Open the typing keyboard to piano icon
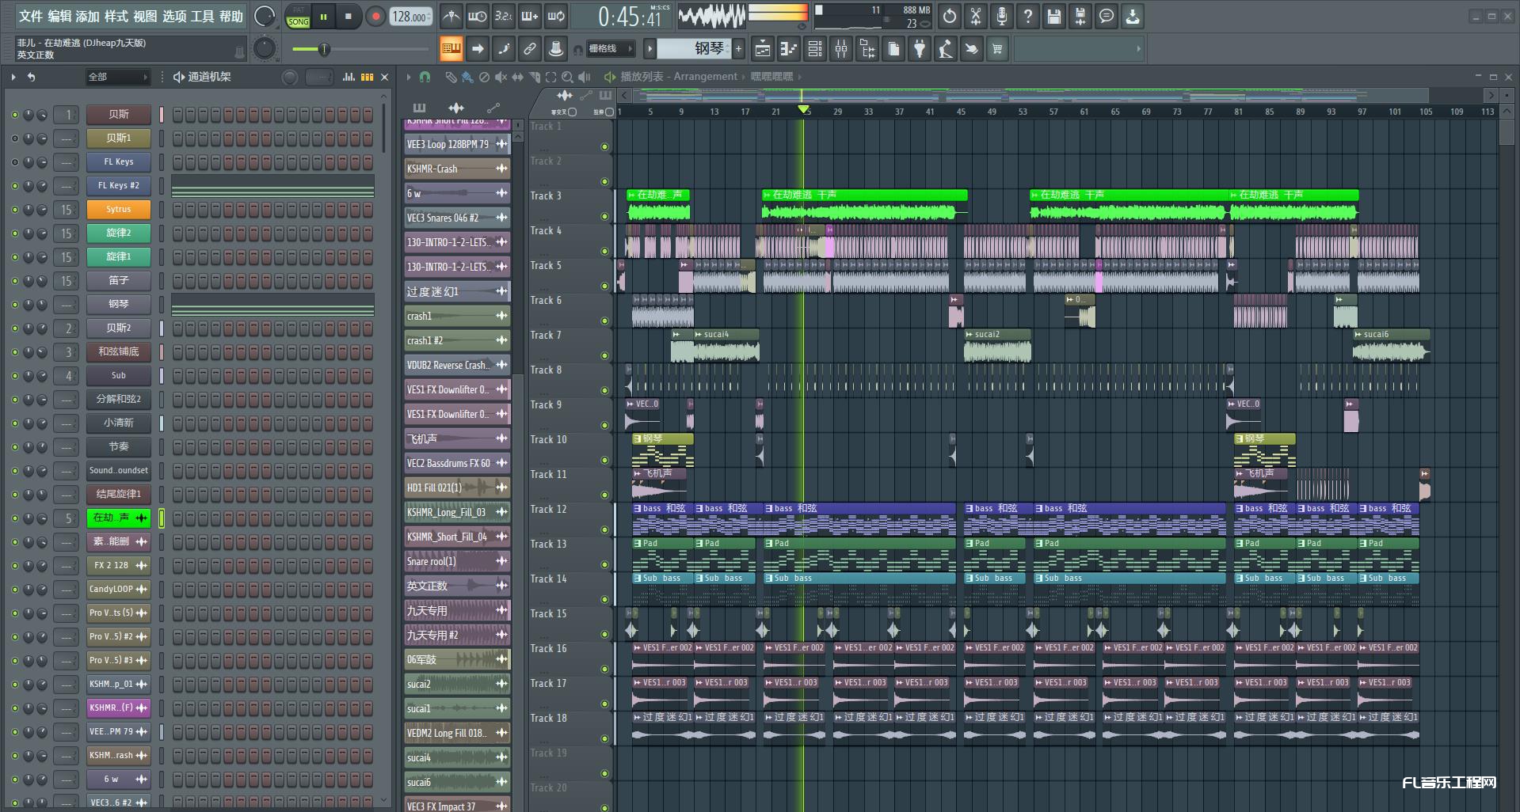 (451, 49)
